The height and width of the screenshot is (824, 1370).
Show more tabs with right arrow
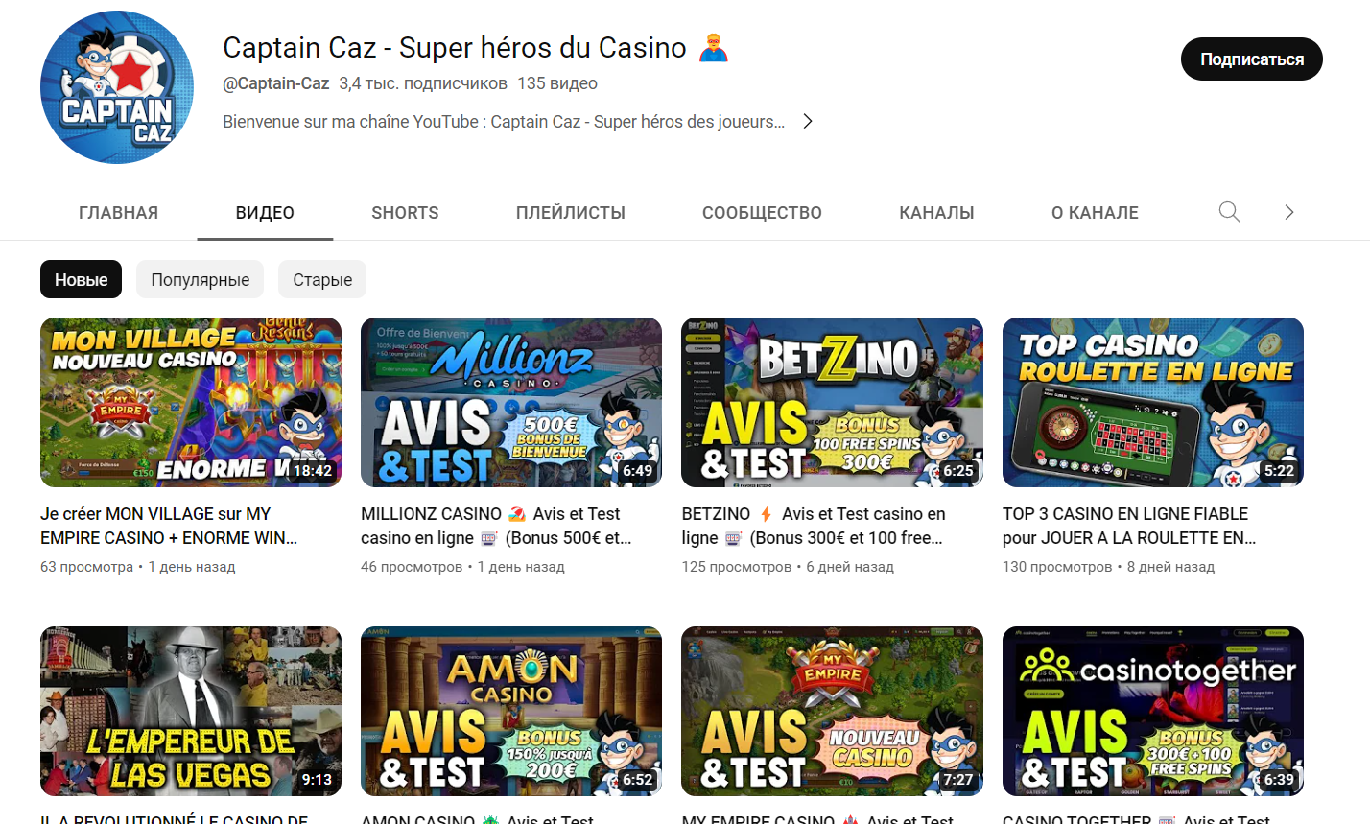[1289, 212]
